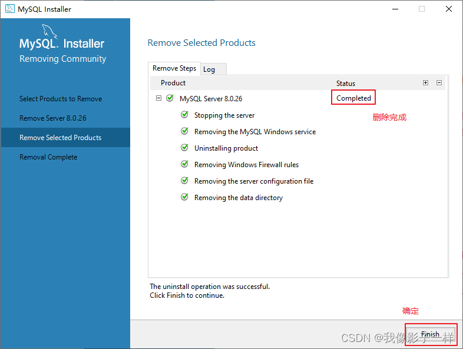This screenshot has height=349, width=463.
Task: Switch to the Log tab
Action: coord(213,69)
